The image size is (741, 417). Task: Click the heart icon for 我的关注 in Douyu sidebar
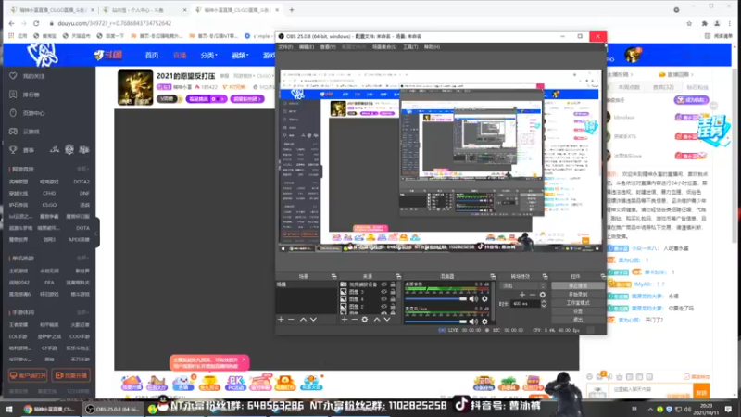point(13,76)
